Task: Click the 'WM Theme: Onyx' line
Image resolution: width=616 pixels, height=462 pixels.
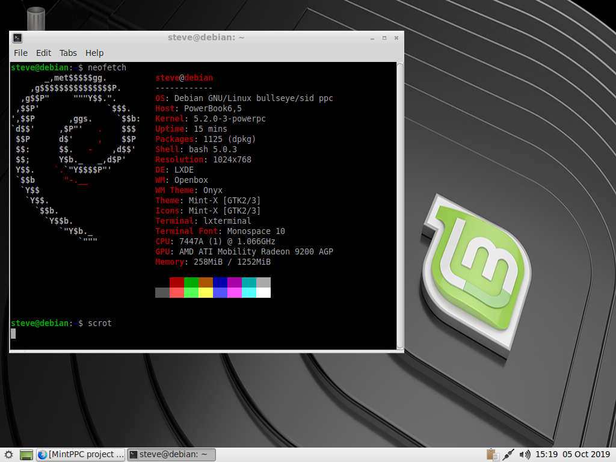Action: [x=189, y=190]
